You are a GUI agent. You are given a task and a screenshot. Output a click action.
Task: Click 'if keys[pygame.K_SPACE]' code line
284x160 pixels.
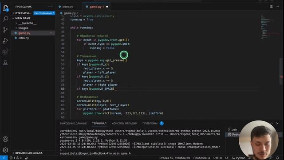96,89
